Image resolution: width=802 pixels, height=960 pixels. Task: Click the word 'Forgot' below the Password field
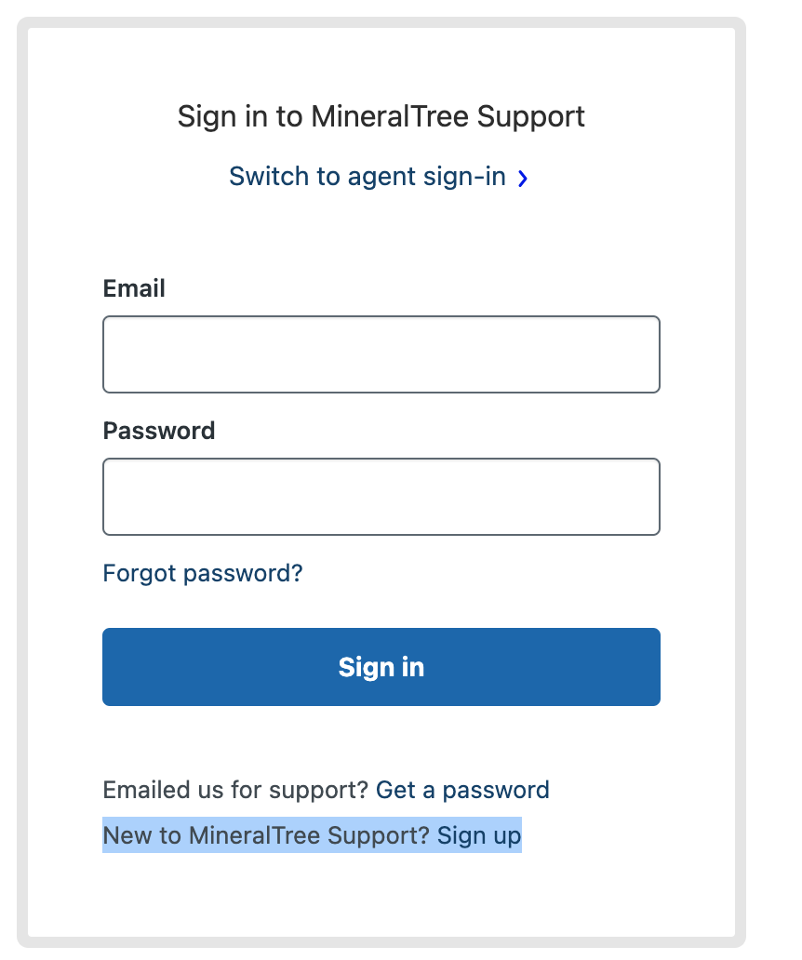click(x=140, y=573)
